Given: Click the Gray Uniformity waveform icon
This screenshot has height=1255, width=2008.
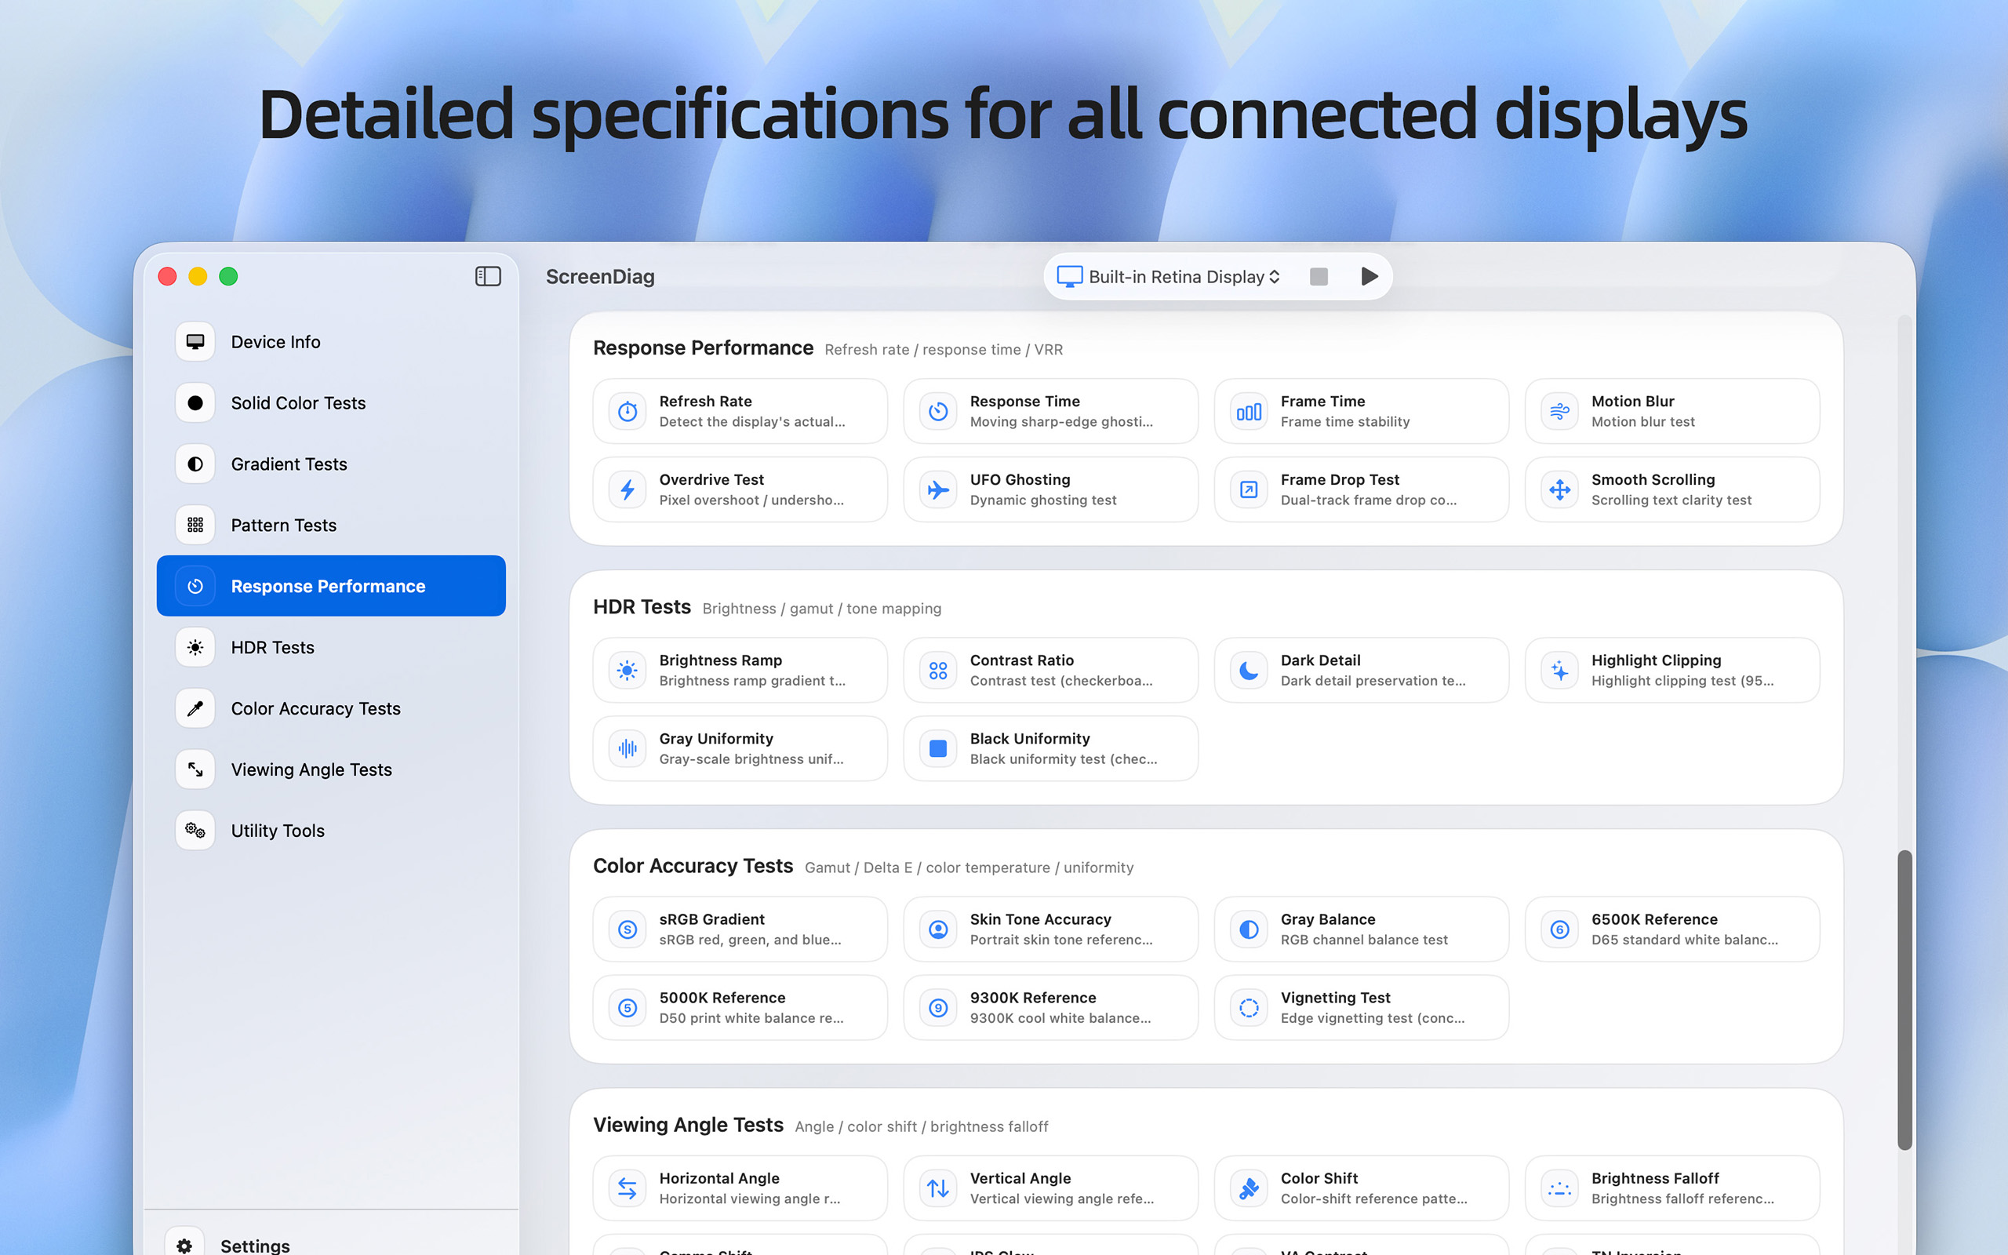Looking at the screenshot, I should click(627, 748).
